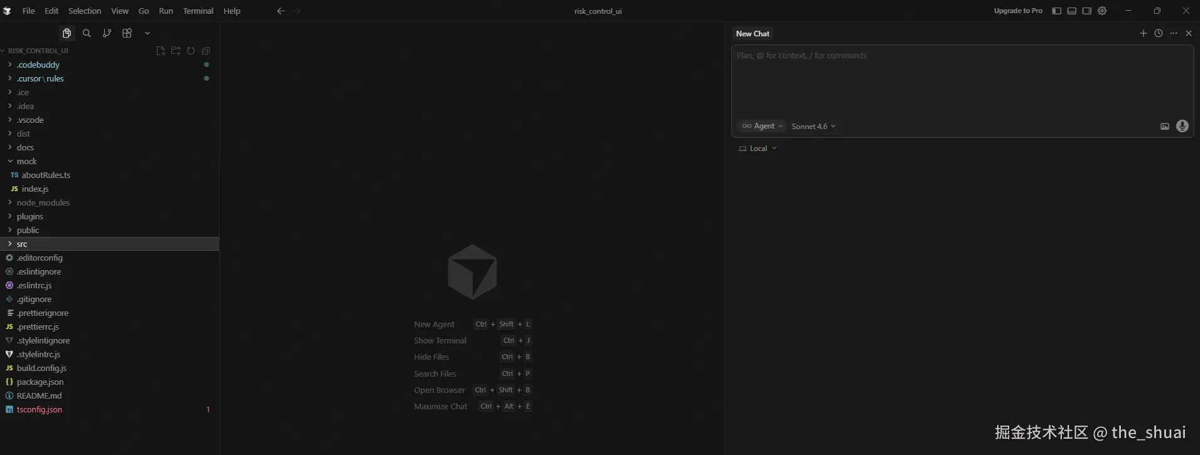The width and height of the screenshot is (1200, 455).
Task: Click the New File icon in explorer
Action: [161, 51]
